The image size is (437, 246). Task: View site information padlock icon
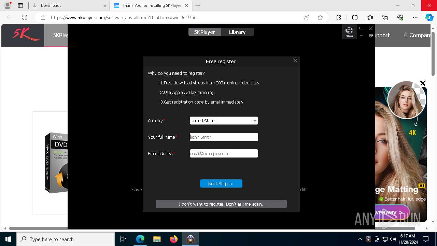pos(43,17)
